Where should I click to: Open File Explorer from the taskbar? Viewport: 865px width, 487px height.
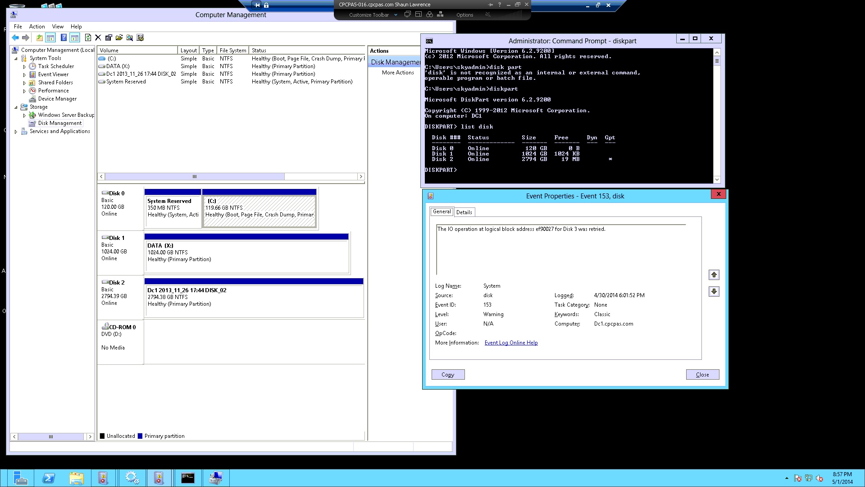click(x=77, y=478)
